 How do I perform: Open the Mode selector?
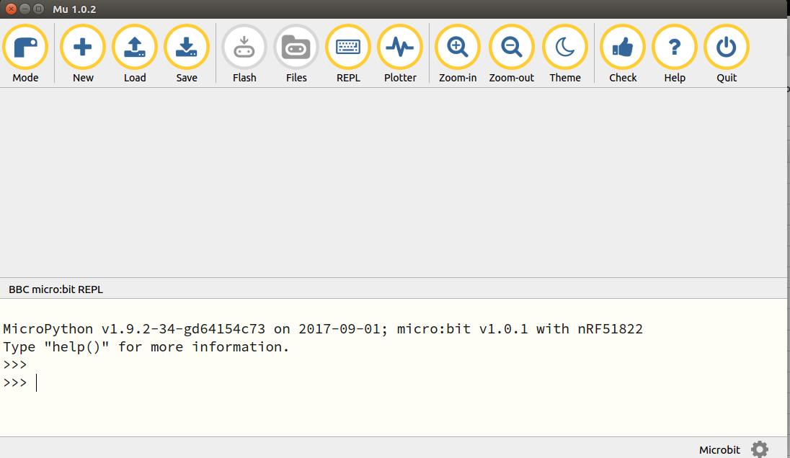pos(25,54)
